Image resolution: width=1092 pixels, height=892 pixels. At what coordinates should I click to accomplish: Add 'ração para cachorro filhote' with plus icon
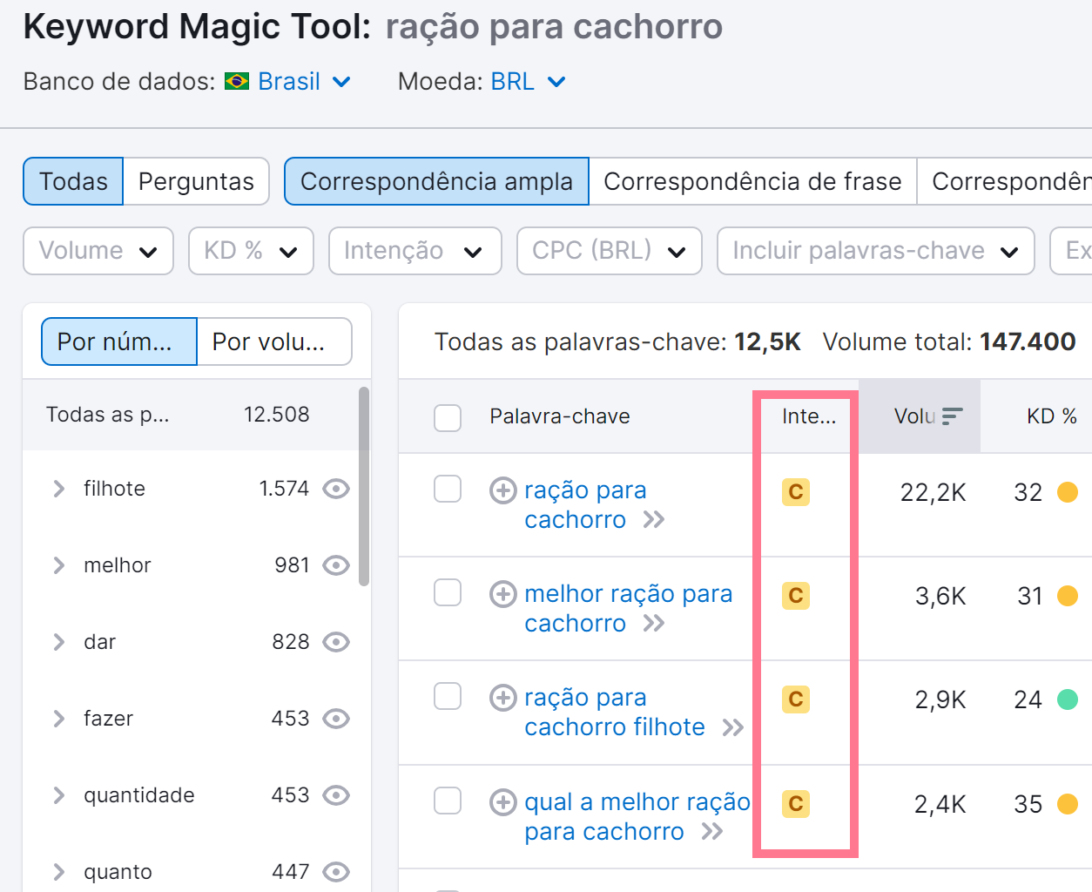[x=502, y=698]
